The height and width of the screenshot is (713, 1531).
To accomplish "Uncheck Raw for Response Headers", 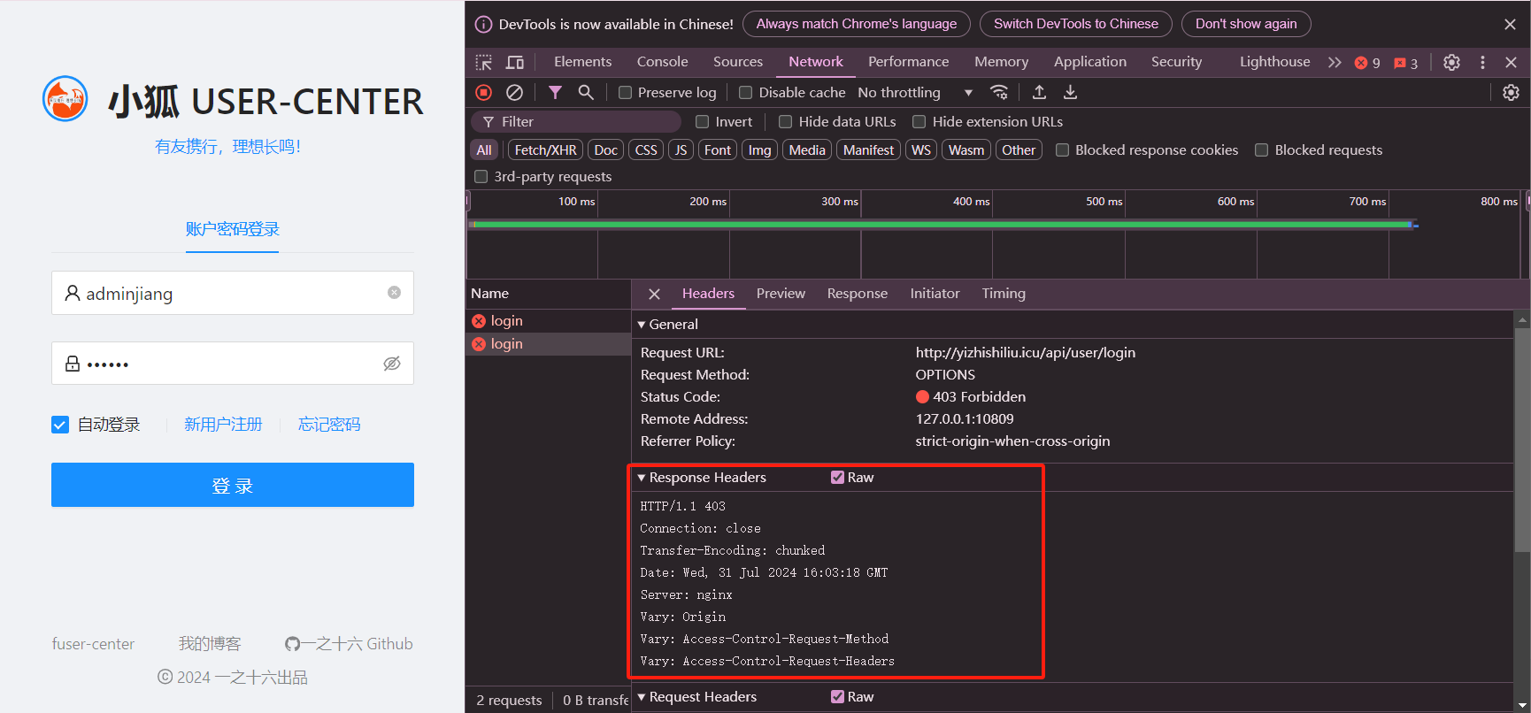I will (837, 478).
